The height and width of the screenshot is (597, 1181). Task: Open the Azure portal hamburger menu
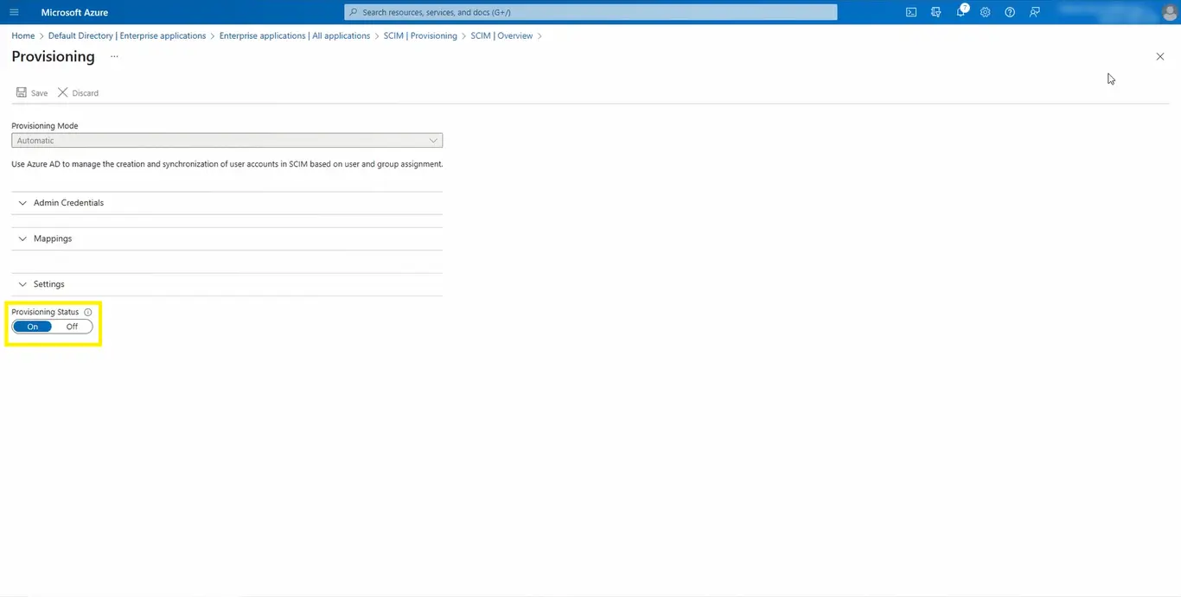click(x=14, y=12)
